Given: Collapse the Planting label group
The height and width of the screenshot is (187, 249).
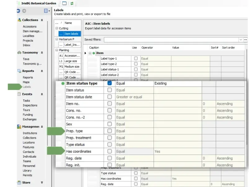Looking at the screenshot, I should tap(57, 50).
